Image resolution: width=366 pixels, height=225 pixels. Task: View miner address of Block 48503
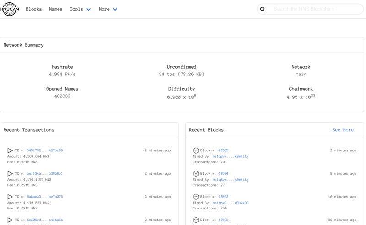pyautogui.click(x=230, y=203)
